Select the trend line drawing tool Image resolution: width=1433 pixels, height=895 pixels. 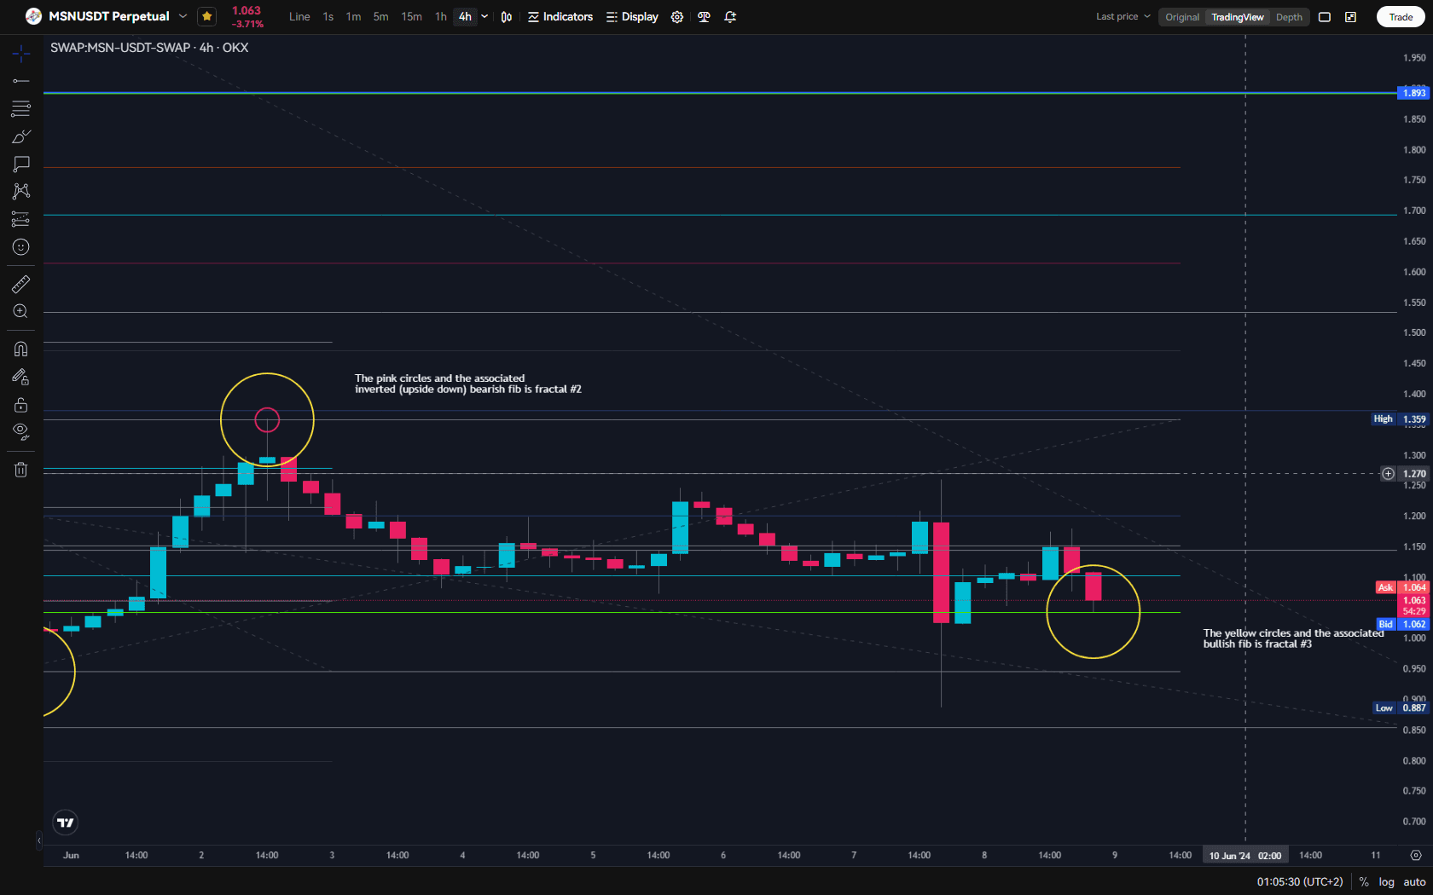coord(21,81)
